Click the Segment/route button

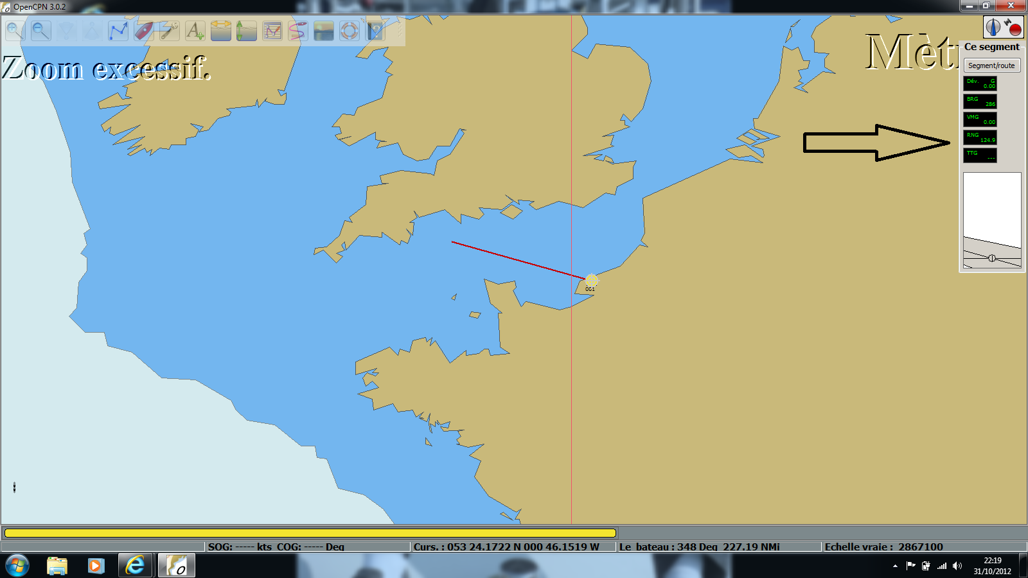click(x=991, y=66)
